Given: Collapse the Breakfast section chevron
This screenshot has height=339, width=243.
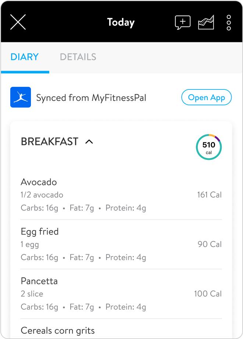Looking at the screenshot, I should pos(89,142).
